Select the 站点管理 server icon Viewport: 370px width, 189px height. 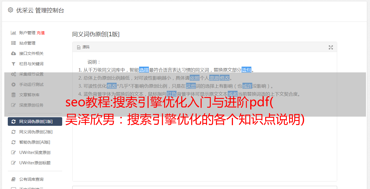tap(13, 43)
